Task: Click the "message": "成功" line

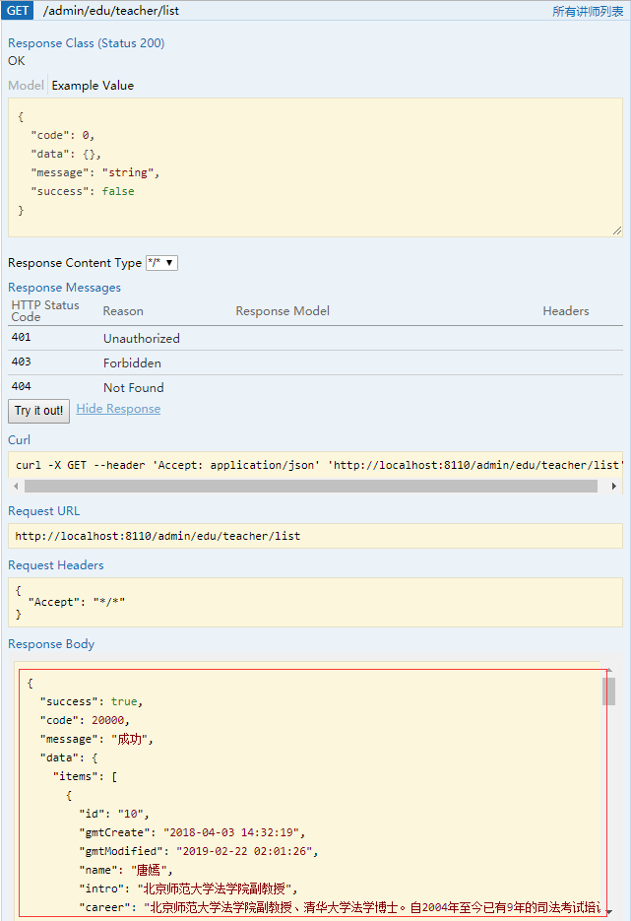Action: [x=96, y=739]
